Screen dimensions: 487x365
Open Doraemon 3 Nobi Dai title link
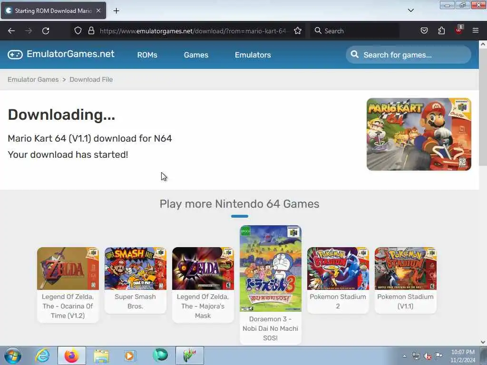[271, 328]
